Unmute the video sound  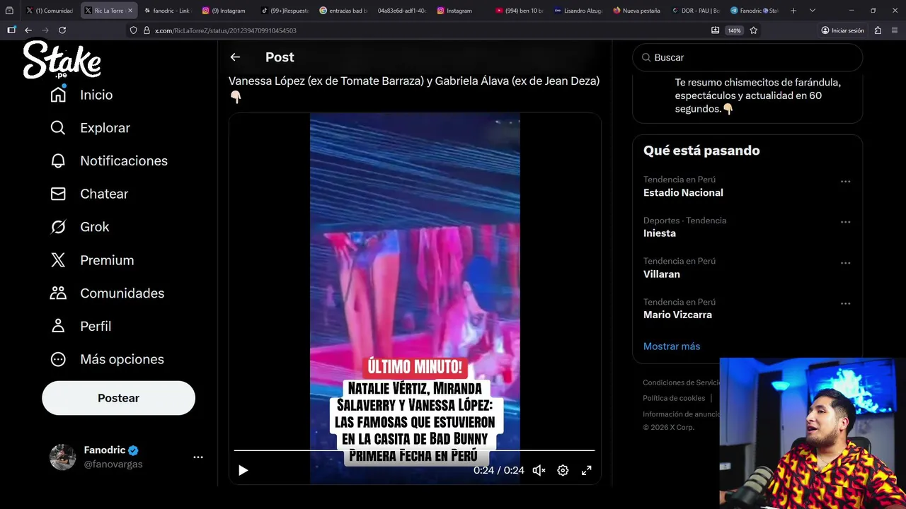(539, 470)
